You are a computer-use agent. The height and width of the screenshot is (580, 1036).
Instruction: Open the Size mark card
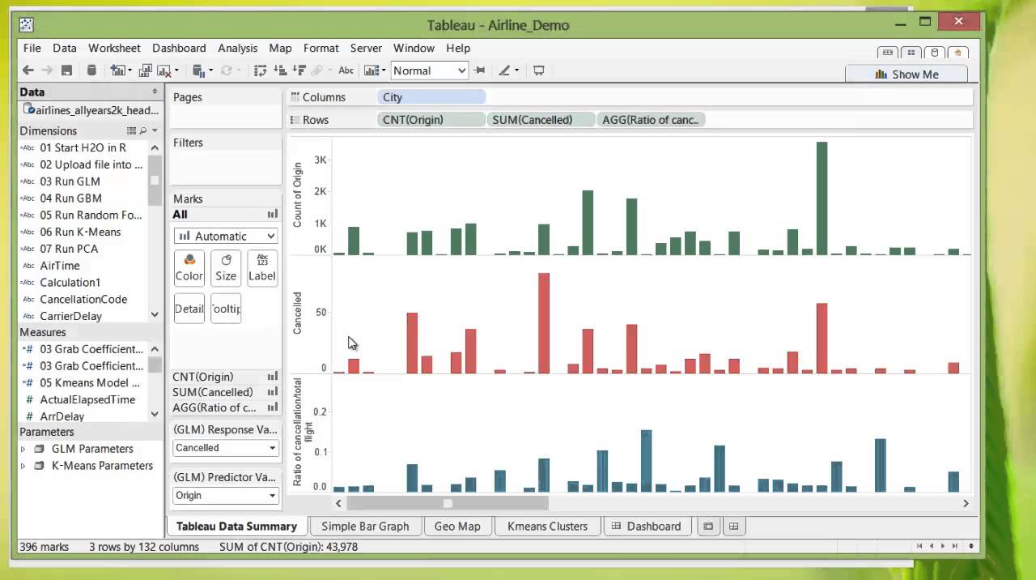(226, 267)
